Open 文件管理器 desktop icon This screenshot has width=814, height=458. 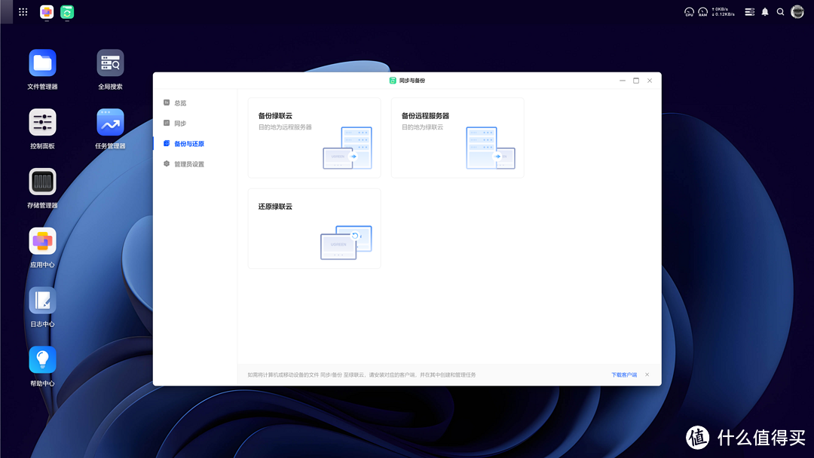(42, 63)
